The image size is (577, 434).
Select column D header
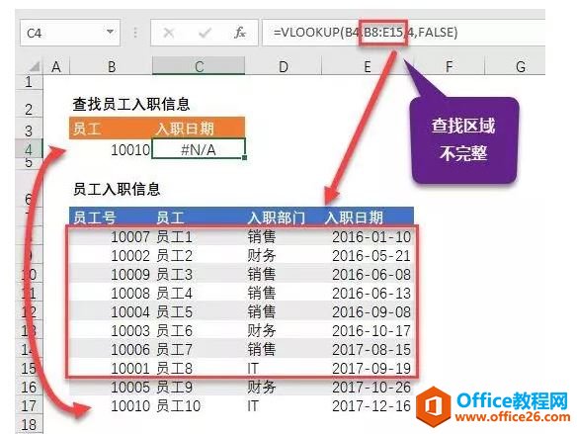(x=283, y=66)
